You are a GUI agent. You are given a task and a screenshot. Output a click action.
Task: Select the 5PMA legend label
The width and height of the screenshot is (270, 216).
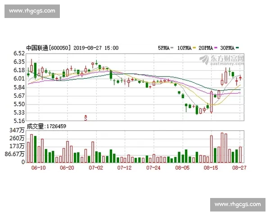point(164,48)
